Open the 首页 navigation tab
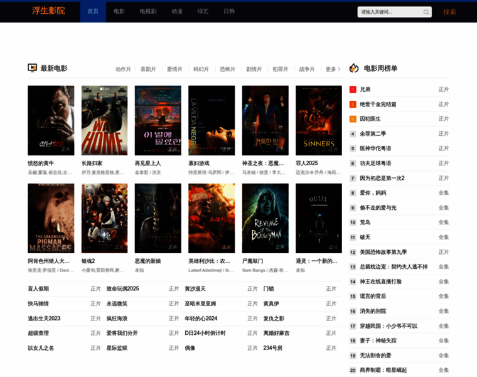The width and height of the screenshot is (477, 377). click(x=93, y=11)
